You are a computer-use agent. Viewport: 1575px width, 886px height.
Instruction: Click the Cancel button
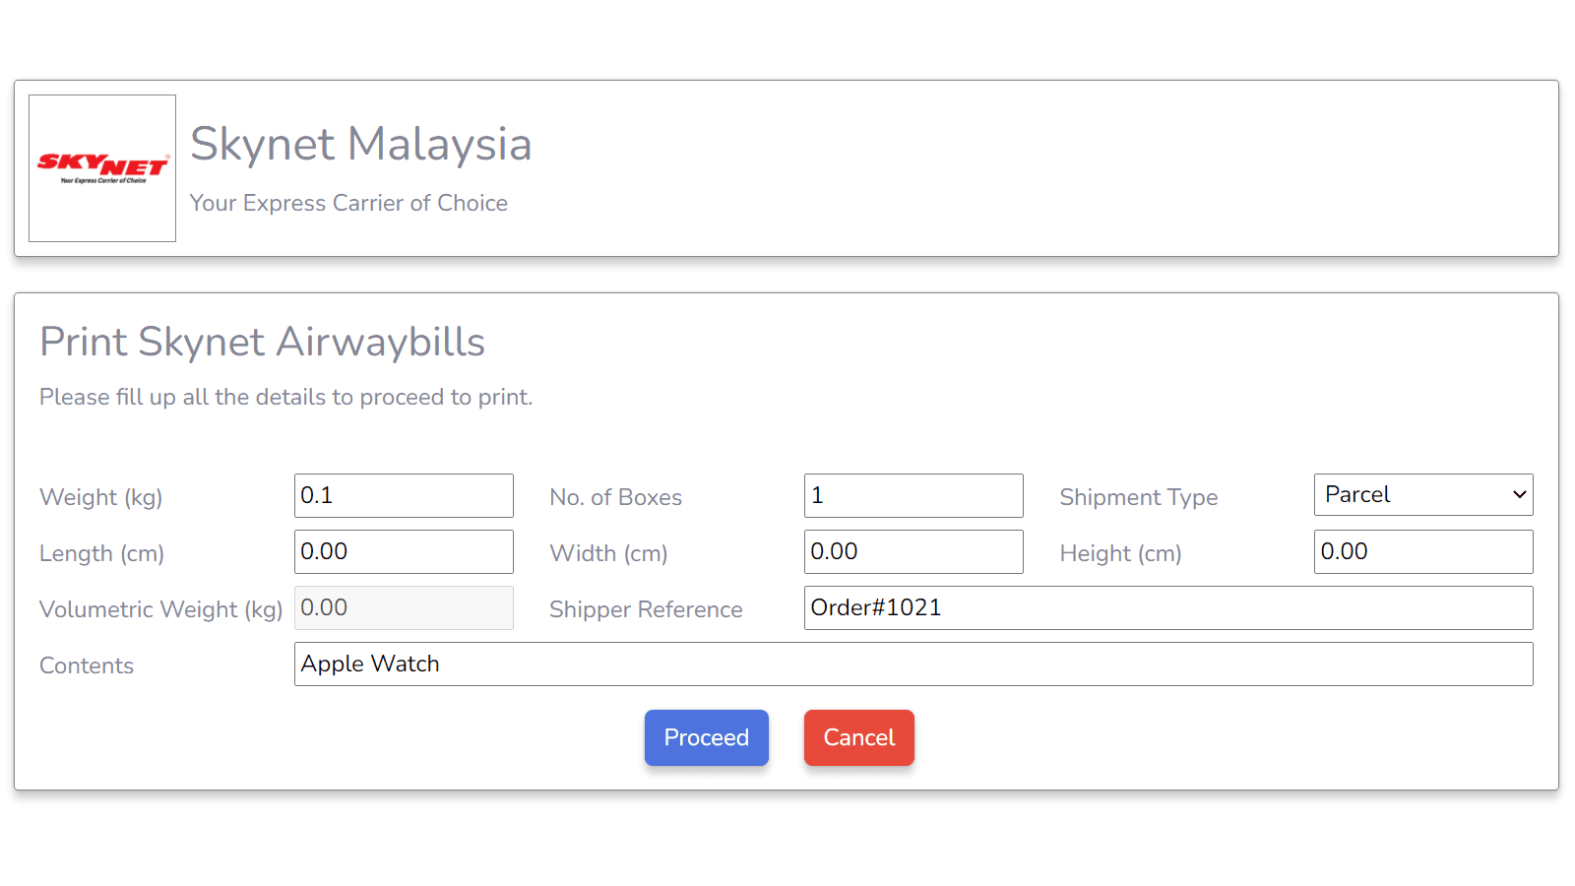point(858,737)
